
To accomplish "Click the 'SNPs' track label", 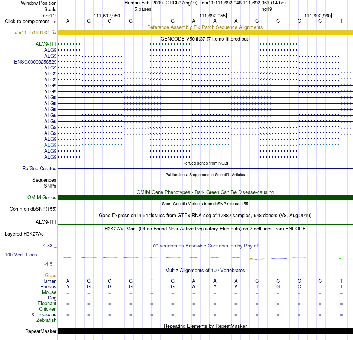I will [x=50, y=186].
